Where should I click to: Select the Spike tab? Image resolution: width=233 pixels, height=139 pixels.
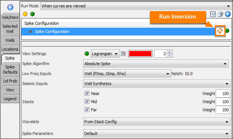(x=10, y=58)
